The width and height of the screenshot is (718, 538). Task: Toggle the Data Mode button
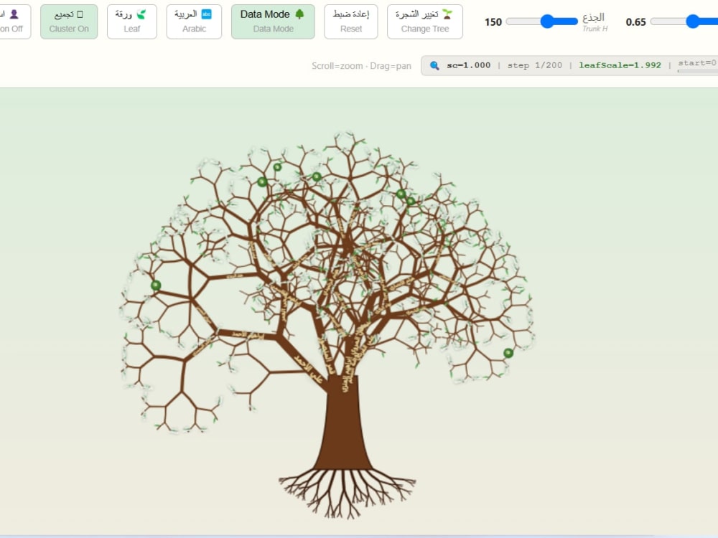pyautogui.click(x=273, y=22)
